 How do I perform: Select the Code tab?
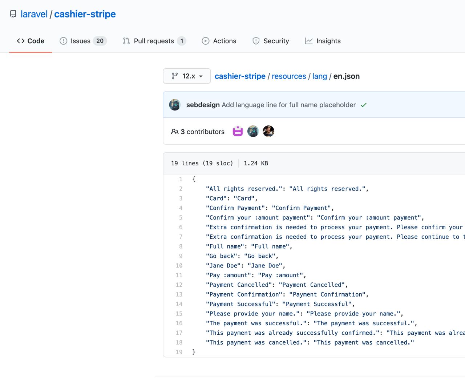(x=31, y=41)
